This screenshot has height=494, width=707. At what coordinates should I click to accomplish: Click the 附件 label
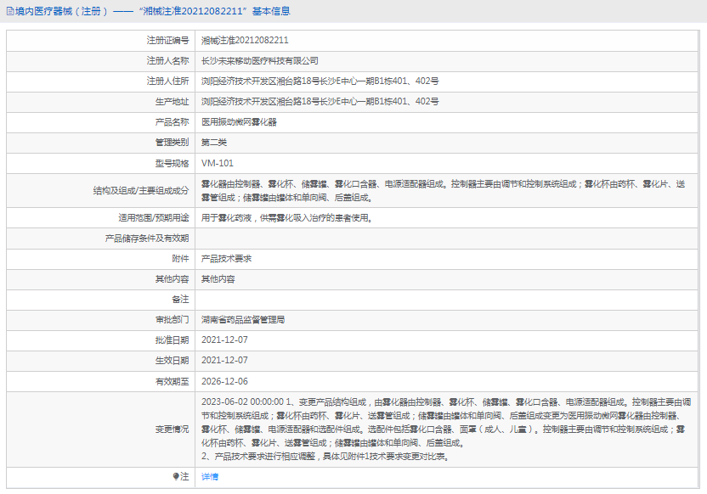[180, 259]
